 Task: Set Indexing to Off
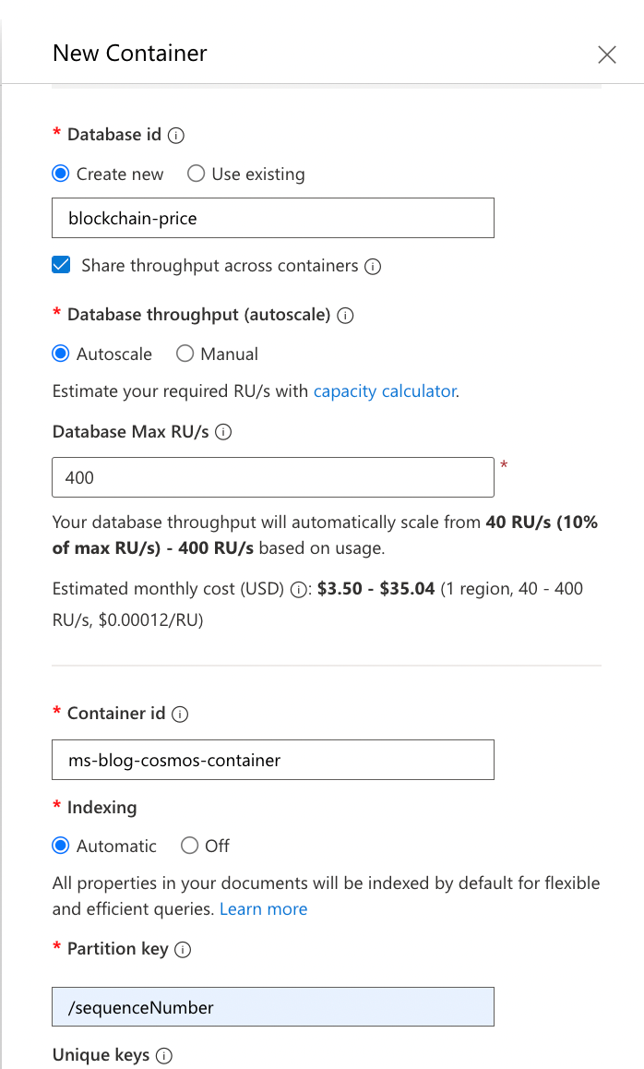pyautogui.click(x=189, y=846)
